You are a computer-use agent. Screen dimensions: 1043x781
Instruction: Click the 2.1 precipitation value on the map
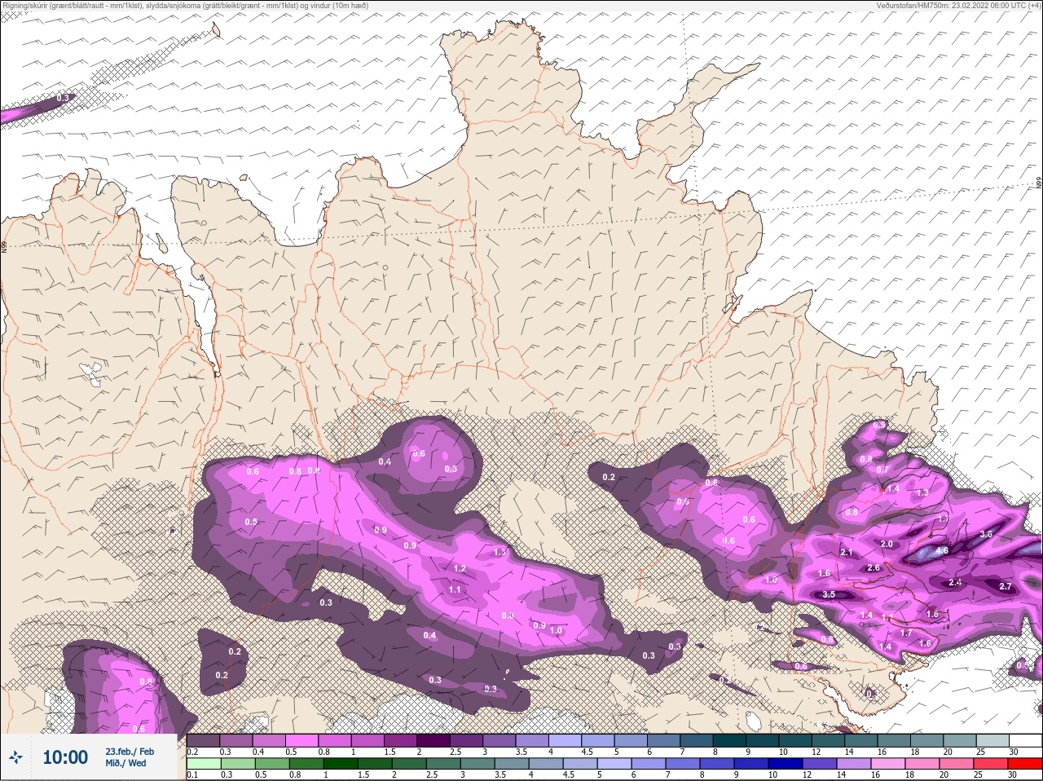coord(847,552)
